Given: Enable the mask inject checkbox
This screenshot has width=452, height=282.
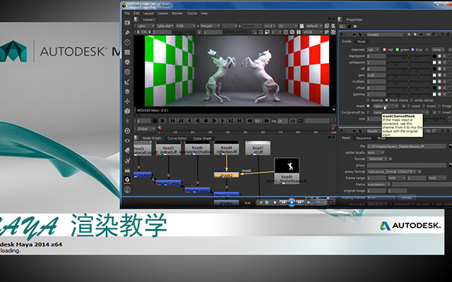Looking at the screenshot, I should [x=409, y=106].
